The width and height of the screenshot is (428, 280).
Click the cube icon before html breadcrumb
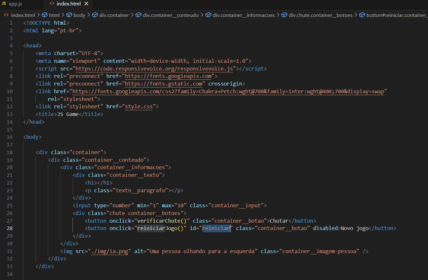click(45, 15)
